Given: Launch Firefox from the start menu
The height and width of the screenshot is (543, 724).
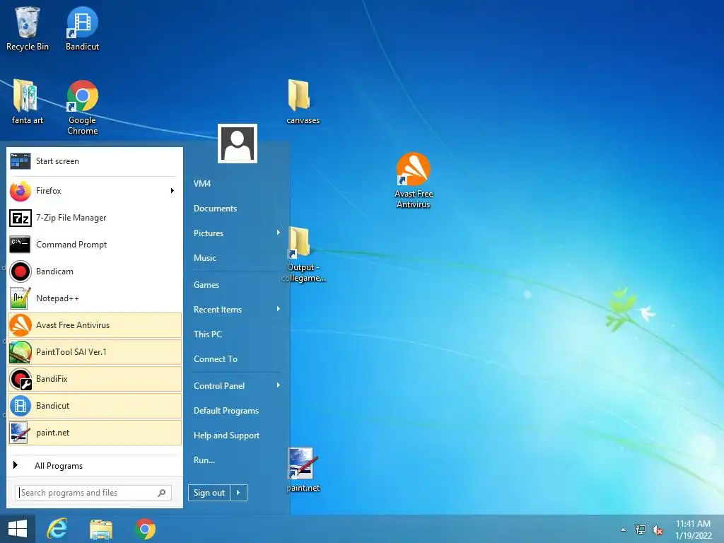Looking at the screenshot, I should point(94,191).
